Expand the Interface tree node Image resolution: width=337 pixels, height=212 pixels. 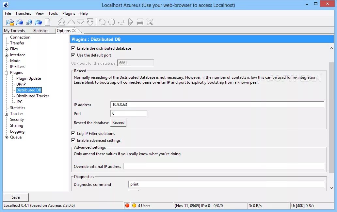[x=7, y=55]
